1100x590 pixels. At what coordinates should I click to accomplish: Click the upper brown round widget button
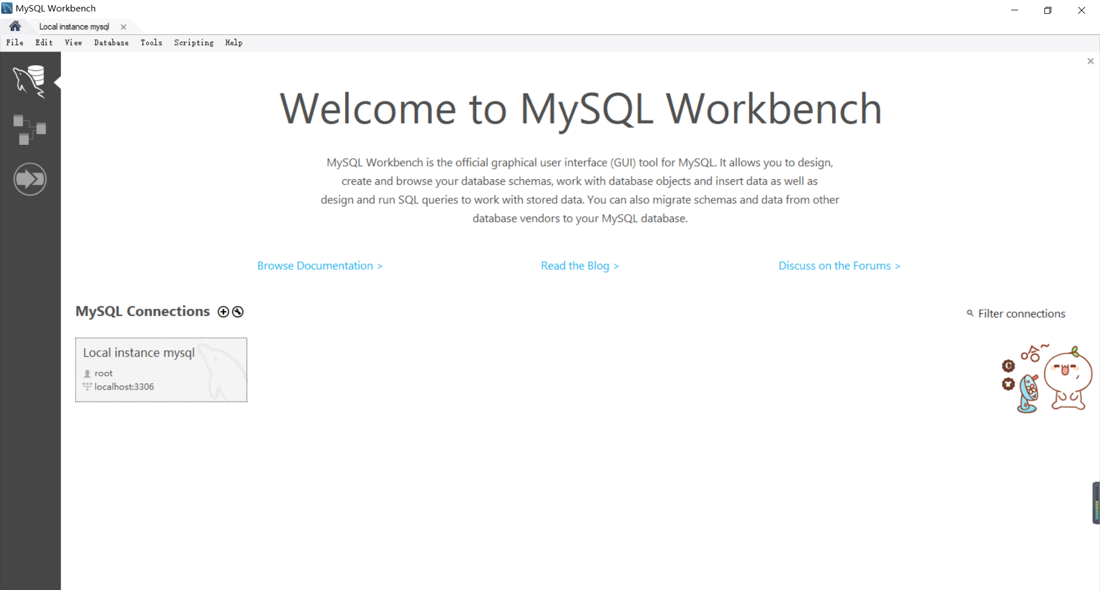[1008, 365]
